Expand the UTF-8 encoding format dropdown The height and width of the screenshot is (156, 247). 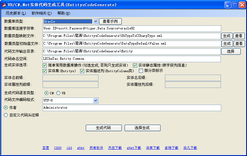pos(95,101)
